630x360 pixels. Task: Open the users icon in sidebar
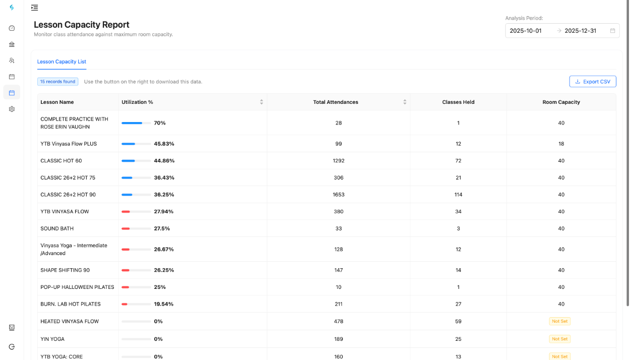click(x=12, y=61)
